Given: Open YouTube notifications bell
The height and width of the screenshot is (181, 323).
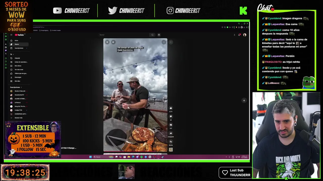Looking at the screenshot, I should 239,35.
